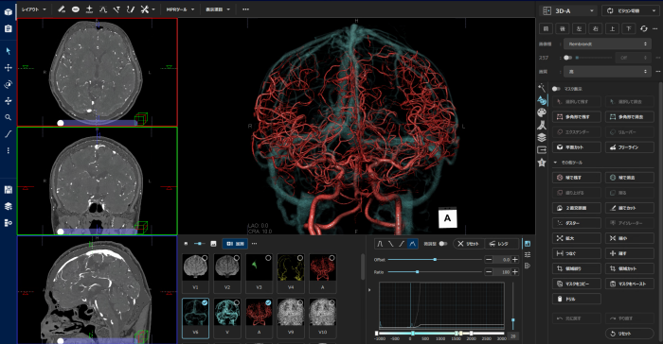Select the rotate tool in left sidebar

(x=8, y=84)
